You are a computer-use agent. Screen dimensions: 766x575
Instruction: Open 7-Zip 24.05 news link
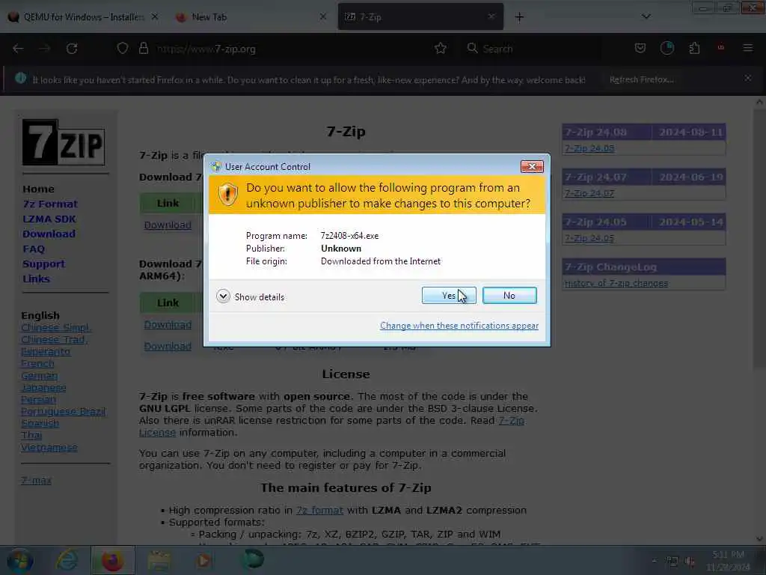pyautogui.click(x=589, y=238)
